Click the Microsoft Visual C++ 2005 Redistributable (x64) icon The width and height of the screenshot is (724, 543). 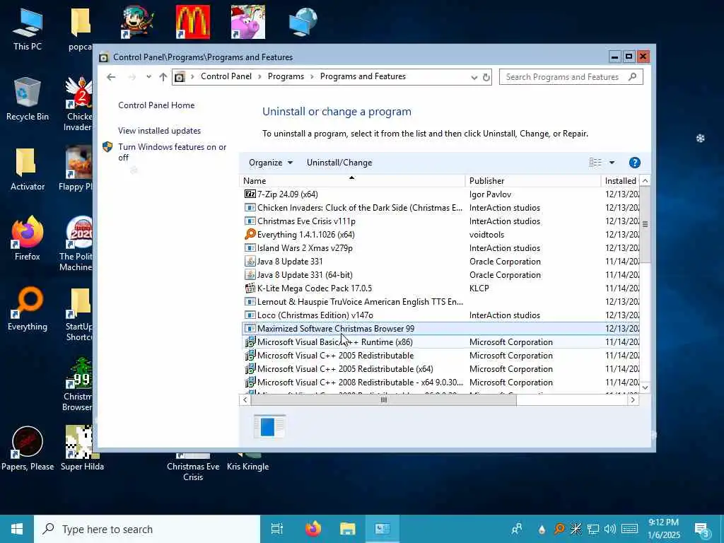[x=250, y=368]
